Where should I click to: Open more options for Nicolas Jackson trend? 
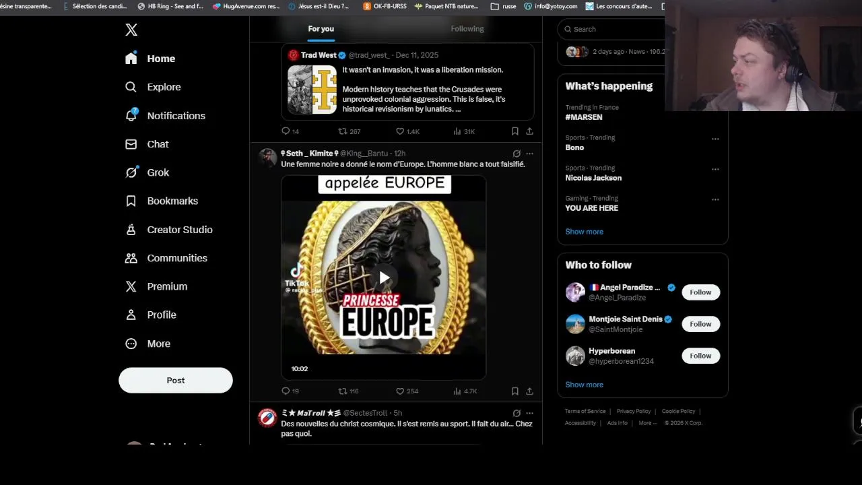(x=715, y=169)
